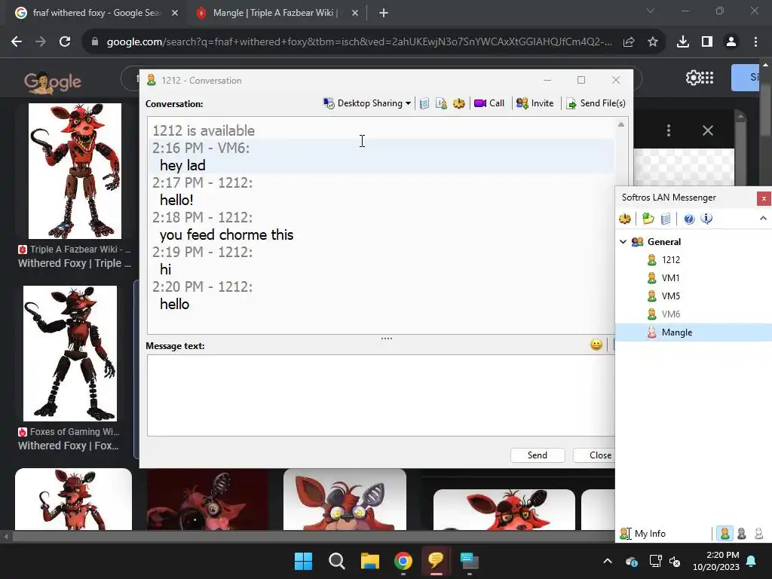Go back in Chrome
The height and width of the screenshot is (579, 772).
pyautogui.click(x=17, y=42)
